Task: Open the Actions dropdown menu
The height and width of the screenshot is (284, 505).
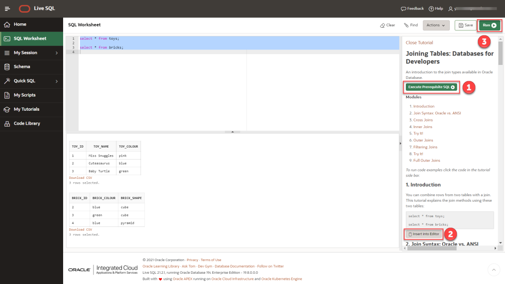Action: click(x=436, y=25)
